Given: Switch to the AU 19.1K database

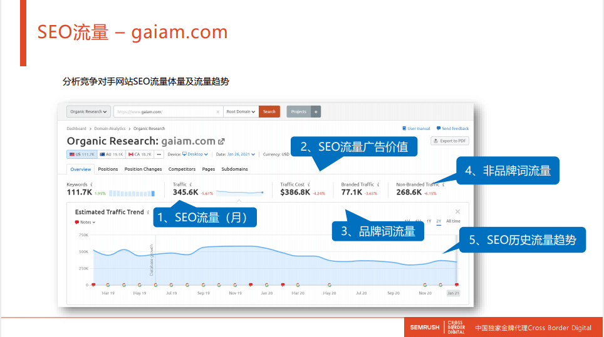Looking at the screenshot, I should point(111,154).
